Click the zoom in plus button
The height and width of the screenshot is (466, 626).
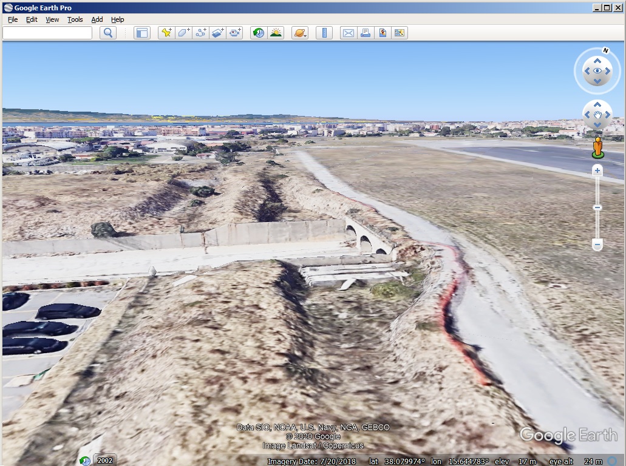[597, 171]
